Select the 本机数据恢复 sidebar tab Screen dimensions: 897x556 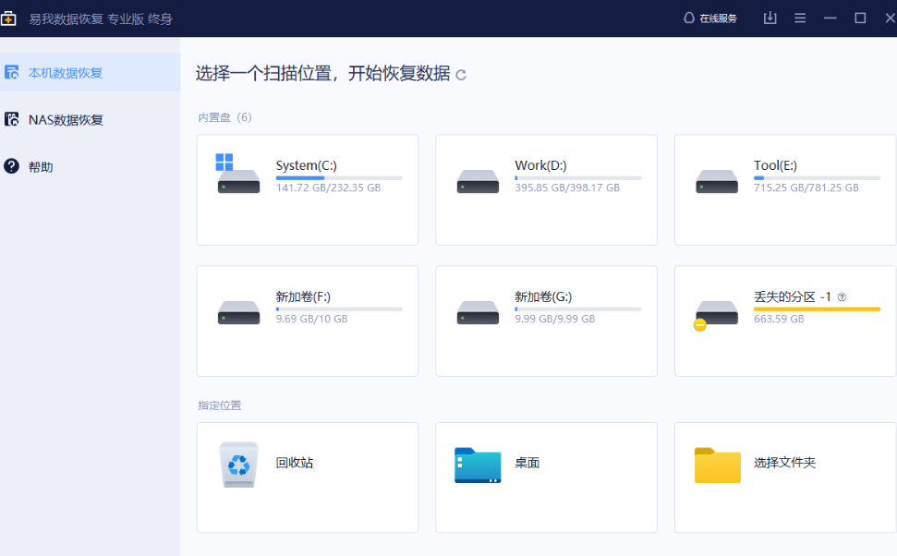[65, 72]
